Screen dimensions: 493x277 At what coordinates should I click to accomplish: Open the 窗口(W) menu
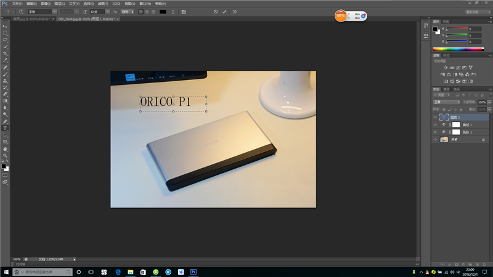click(x=145, y=4)
